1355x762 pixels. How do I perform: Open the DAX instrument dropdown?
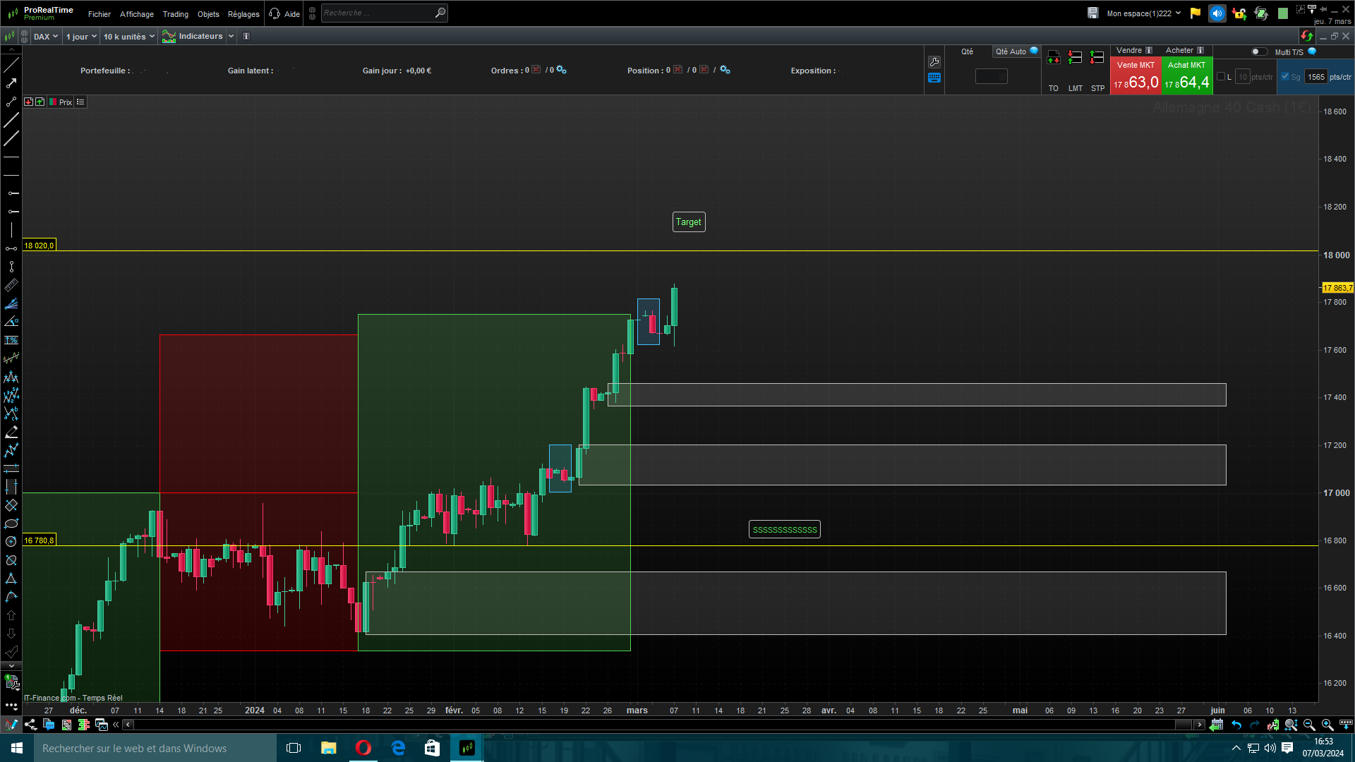point(46,37)
